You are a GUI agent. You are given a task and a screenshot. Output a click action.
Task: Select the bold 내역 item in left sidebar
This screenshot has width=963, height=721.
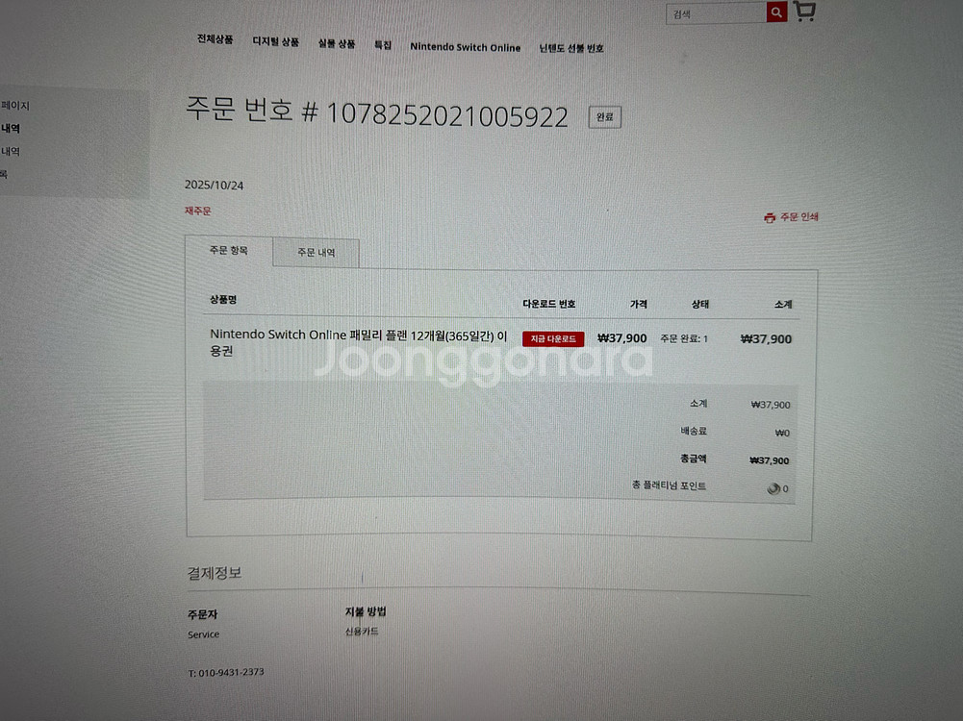click(x=11, y=128)
